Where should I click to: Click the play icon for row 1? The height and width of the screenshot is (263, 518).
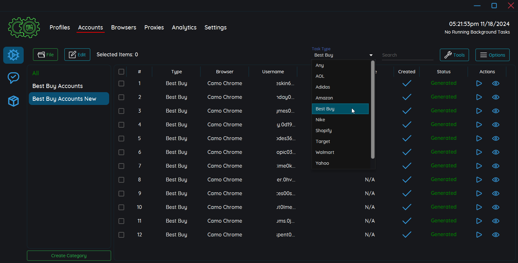point(479,84)
